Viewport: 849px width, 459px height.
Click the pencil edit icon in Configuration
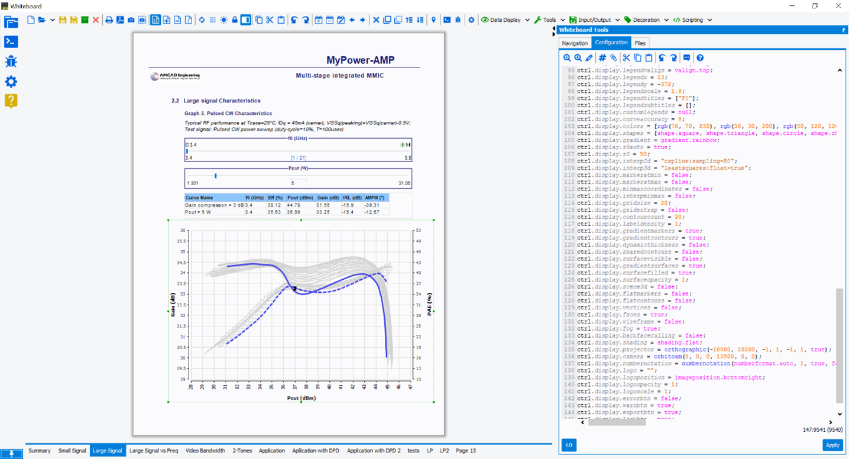pos(589,58)
